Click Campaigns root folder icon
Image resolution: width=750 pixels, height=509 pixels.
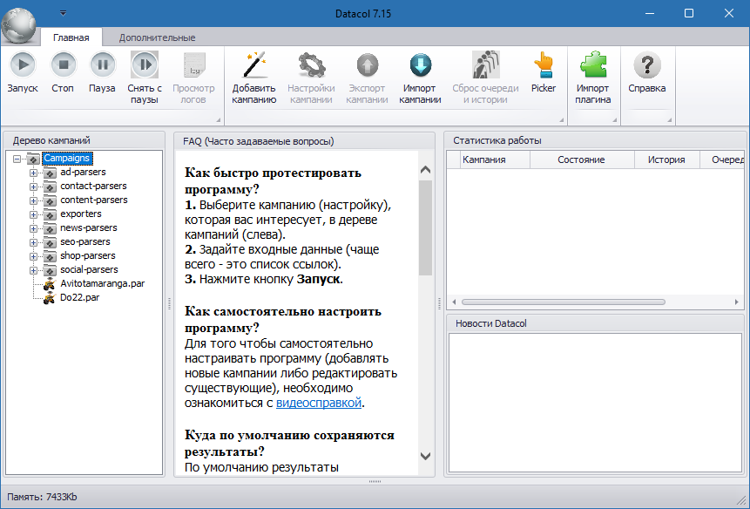coord(33,158)
